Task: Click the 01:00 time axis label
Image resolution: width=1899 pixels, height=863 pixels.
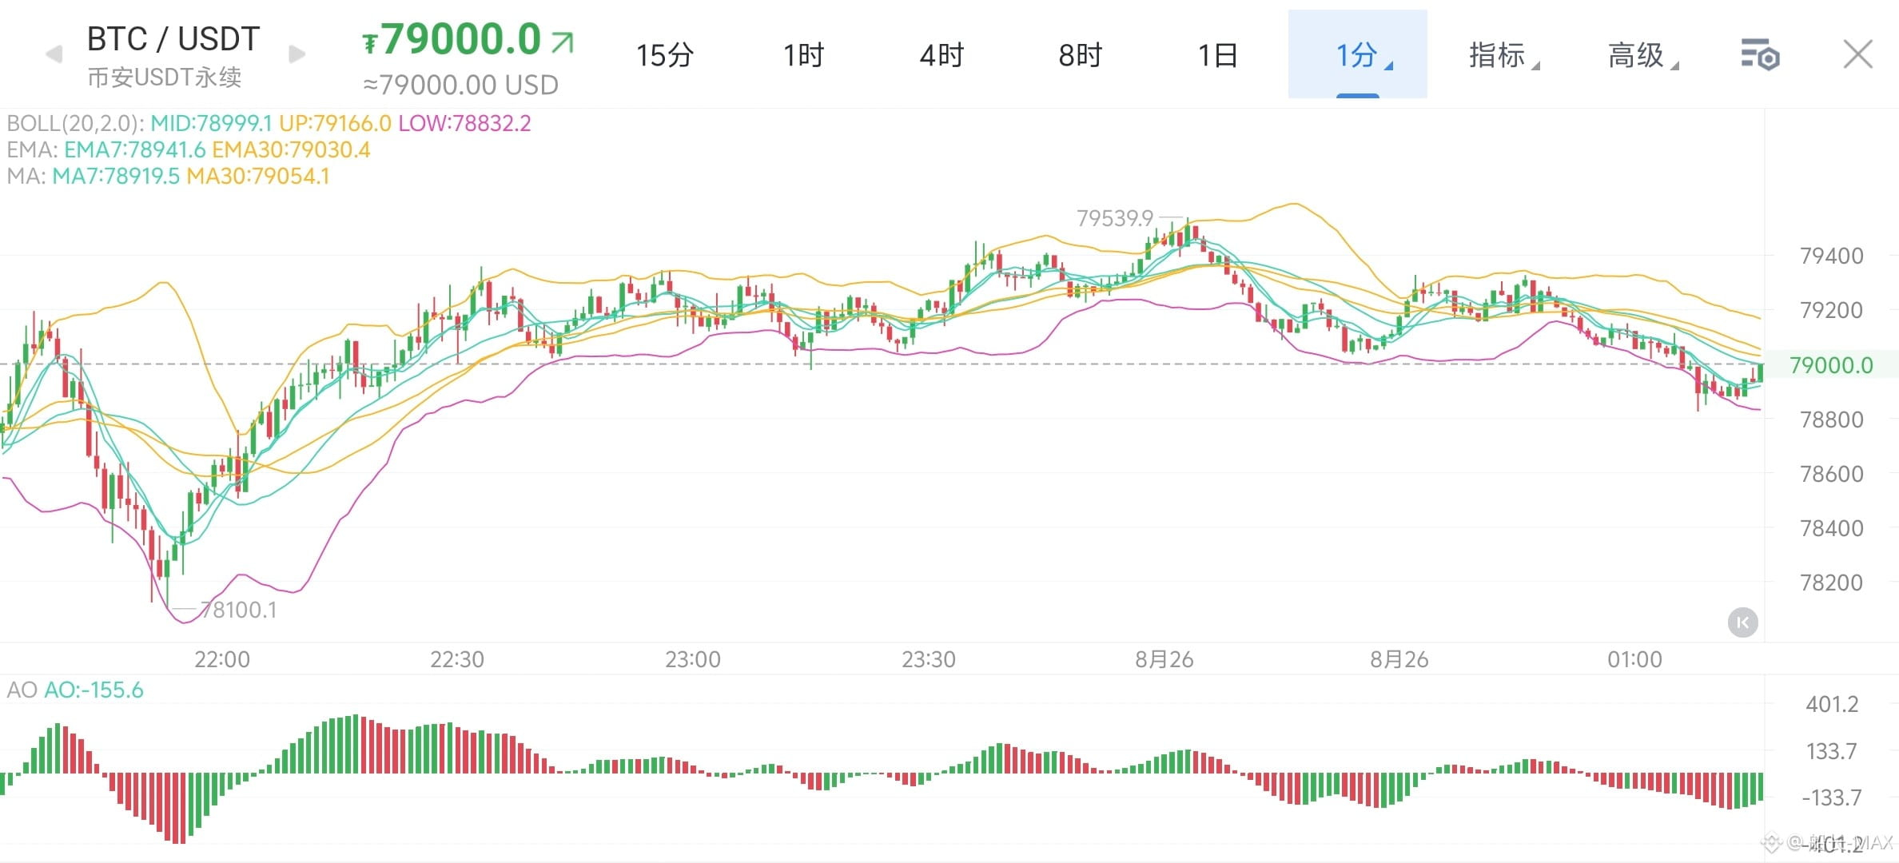Action: [1635, 659]
